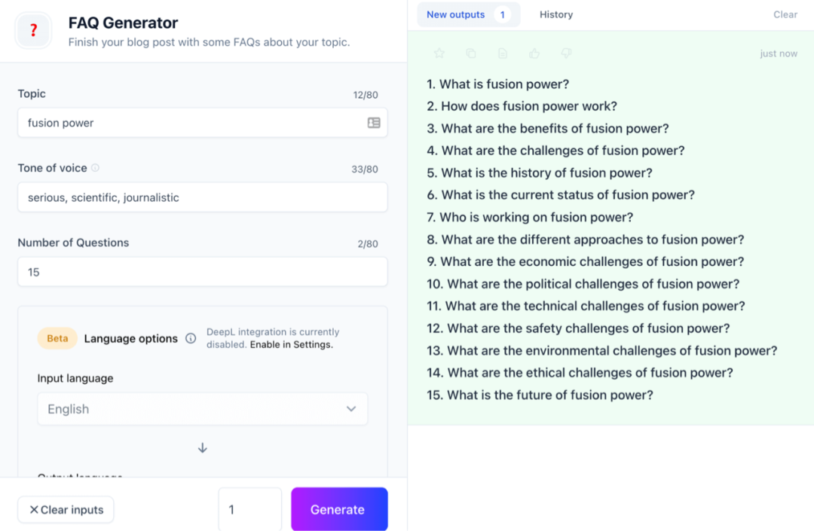Give thumbs up to the output
814x531 pixels.
point(534,53)
